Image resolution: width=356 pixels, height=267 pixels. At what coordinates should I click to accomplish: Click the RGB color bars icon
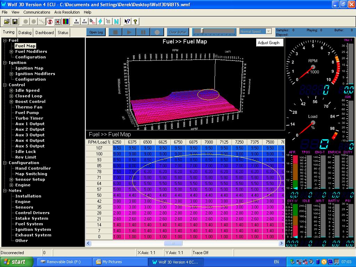(66, 22)
